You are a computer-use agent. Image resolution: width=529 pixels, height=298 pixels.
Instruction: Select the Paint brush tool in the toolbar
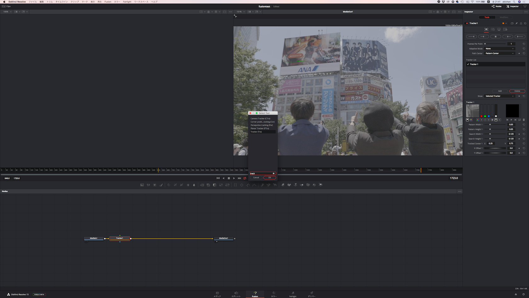(161, 185)
